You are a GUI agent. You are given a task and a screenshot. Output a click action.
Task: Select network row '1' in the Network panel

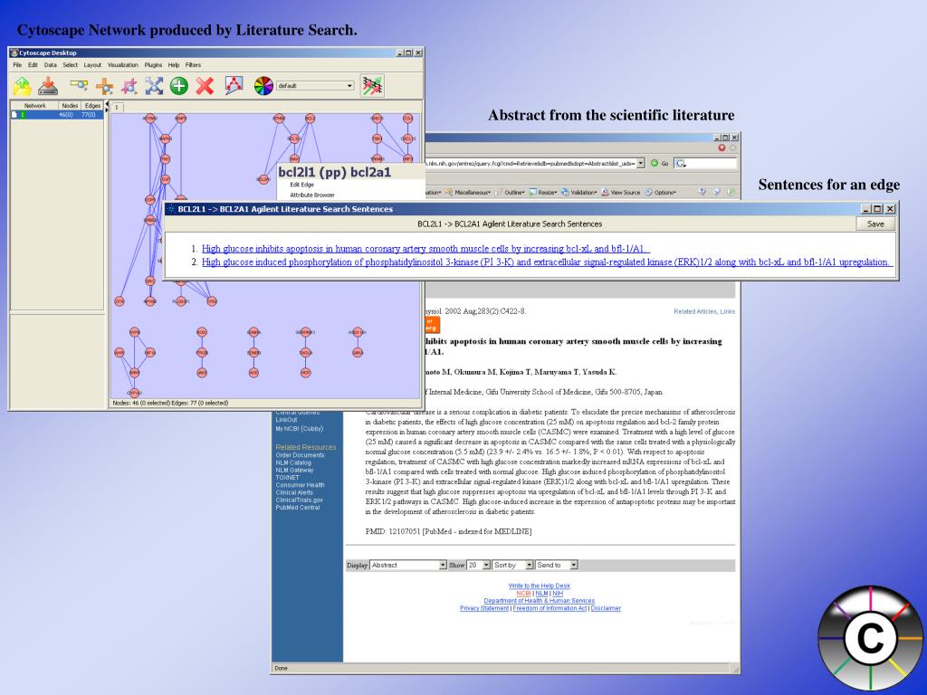pyautogui.click(x=57, y=115)
